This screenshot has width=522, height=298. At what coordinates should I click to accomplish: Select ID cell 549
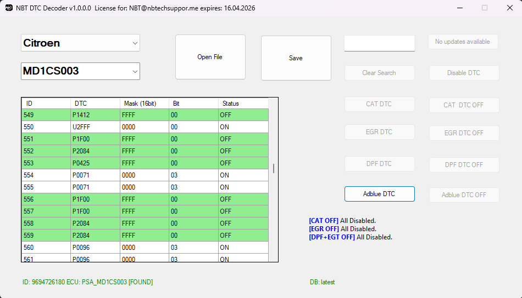coord(46,115)
